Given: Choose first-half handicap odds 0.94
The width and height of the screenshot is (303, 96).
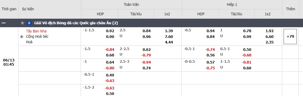Looking at the screenshot, I should 211,31.
